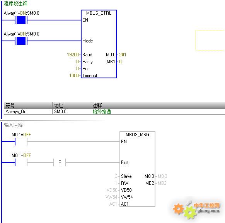The width and height of the screenshot is (225, 223).
Task: Click the 注释 column header
Action: pyautogui.click(x=158, y=105)
